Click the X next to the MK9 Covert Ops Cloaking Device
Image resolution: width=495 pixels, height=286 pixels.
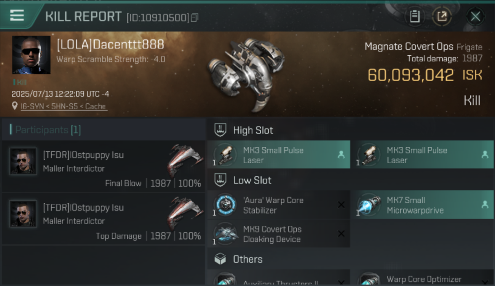(341, 234)
